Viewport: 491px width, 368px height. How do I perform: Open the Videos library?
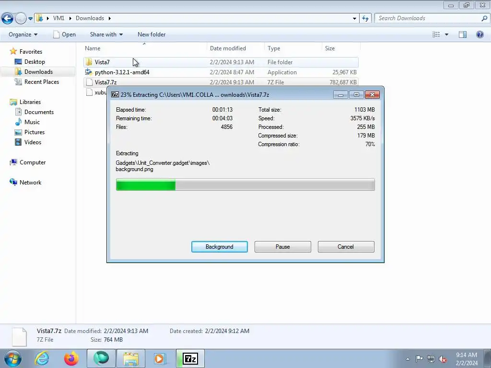pyautogui.click(x=33, y=142)
